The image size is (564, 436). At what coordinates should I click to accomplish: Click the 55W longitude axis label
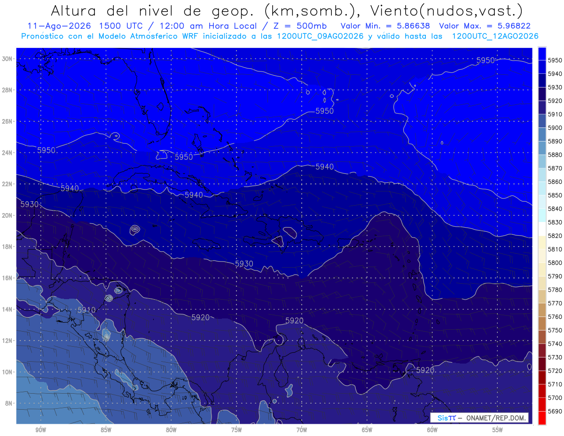(x=498, y=430)
